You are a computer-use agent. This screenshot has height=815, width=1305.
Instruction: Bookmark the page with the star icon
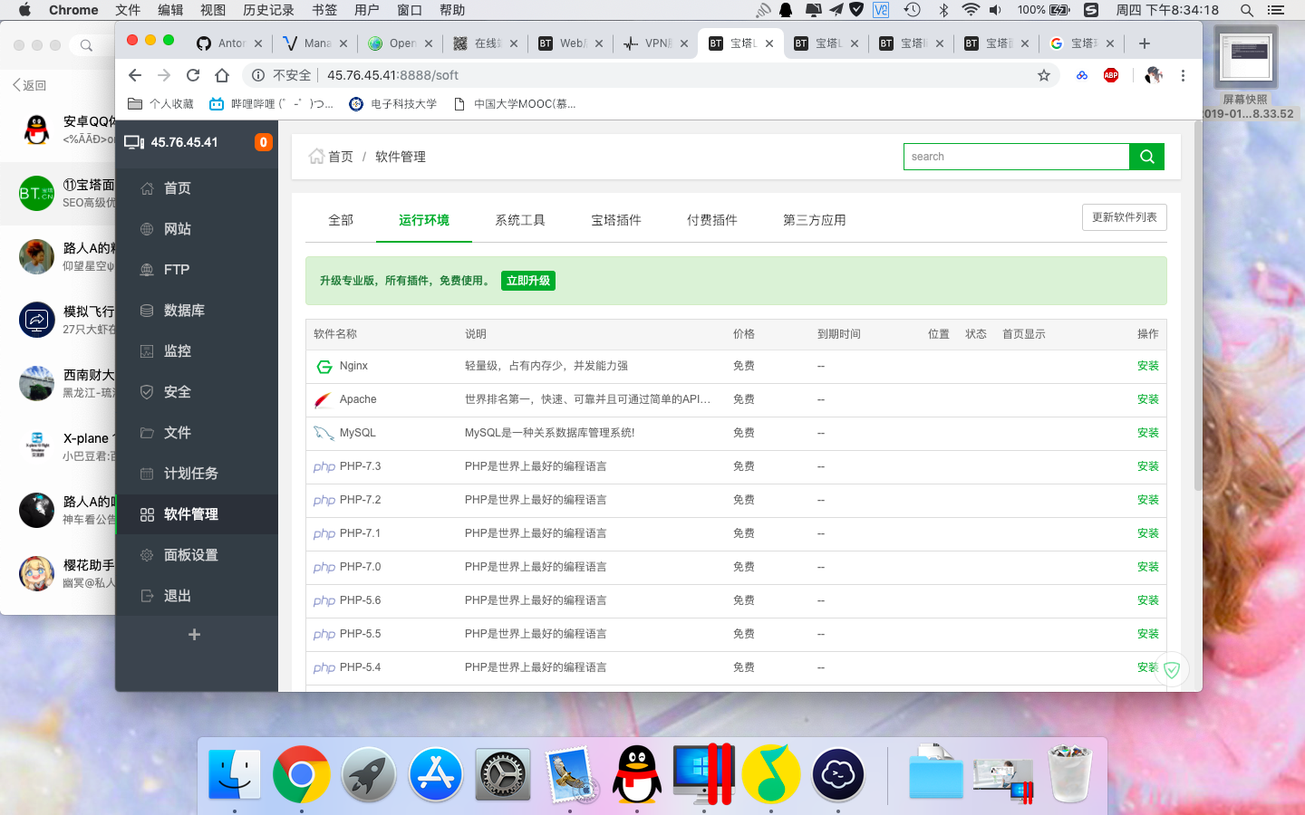coord(1044,75)
